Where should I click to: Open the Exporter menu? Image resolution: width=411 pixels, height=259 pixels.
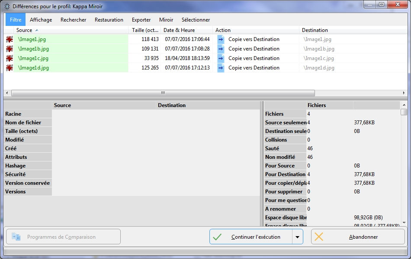tap(141, 19)
